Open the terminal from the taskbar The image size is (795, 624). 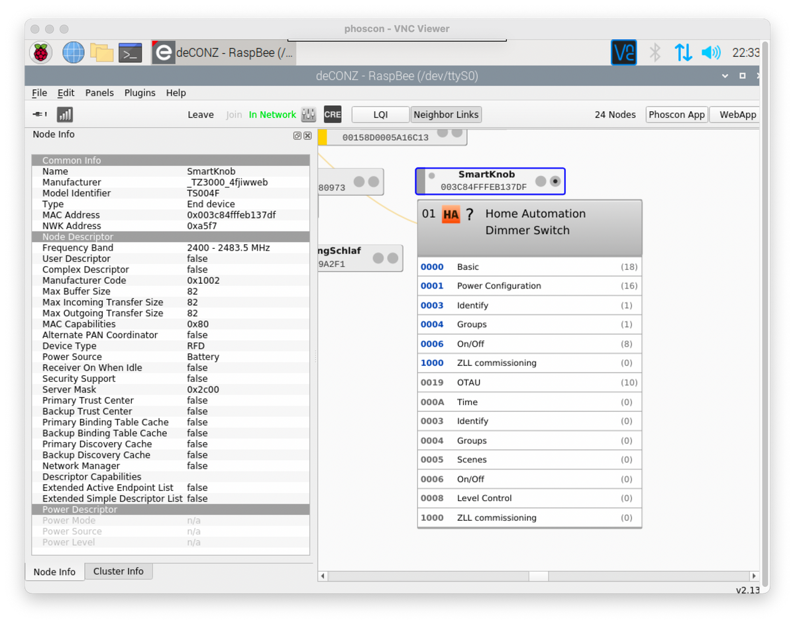[130, 52]
